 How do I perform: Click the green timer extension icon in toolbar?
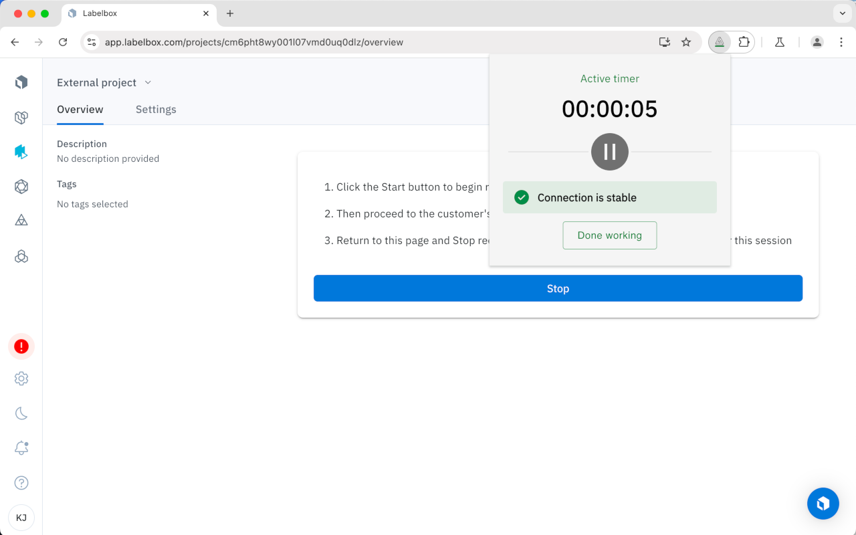pyautogui.click(x=719, y=41)
